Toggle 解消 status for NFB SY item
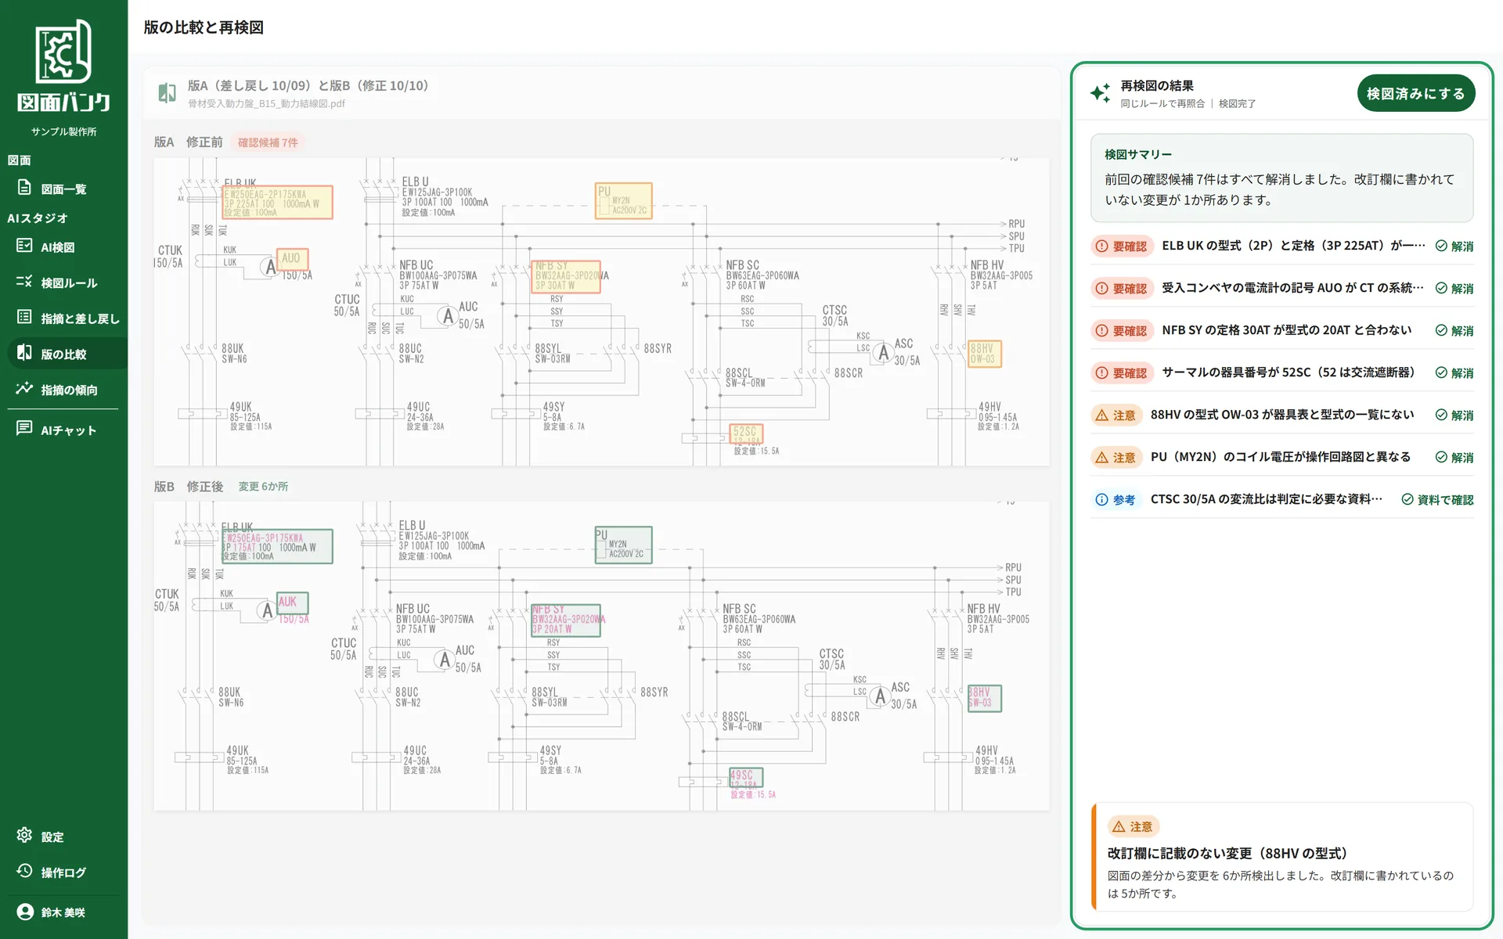 coord(1454,330)
